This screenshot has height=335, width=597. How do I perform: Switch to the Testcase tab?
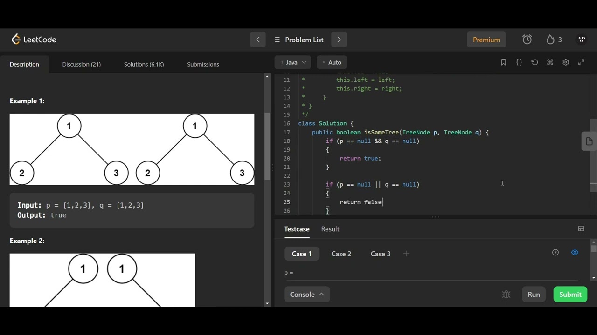point(297,229)
